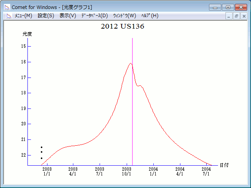Click the topmost black observation dot
Image resolution: width=251 pixels, height=188 pixels.
click(x=42, y=147)
